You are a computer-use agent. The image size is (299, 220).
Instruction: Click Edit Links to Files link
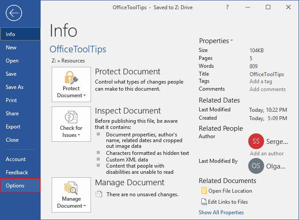pyautogui.click(x=228, y=202)
